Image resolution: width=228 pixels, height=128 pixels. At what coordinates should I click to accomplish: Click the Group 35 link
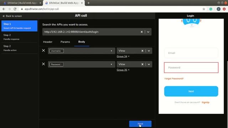coord(122,70)
